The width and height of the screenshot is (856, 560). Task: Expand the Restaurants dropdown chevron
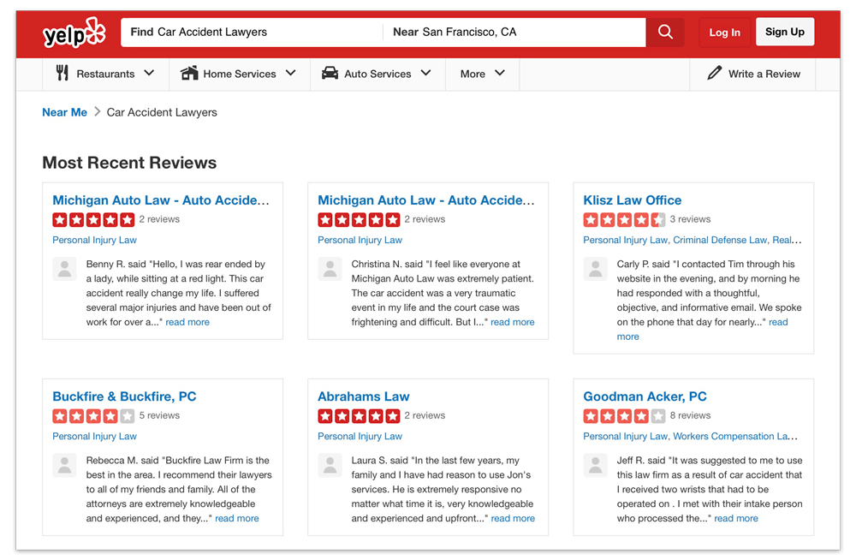coord(149,73)
